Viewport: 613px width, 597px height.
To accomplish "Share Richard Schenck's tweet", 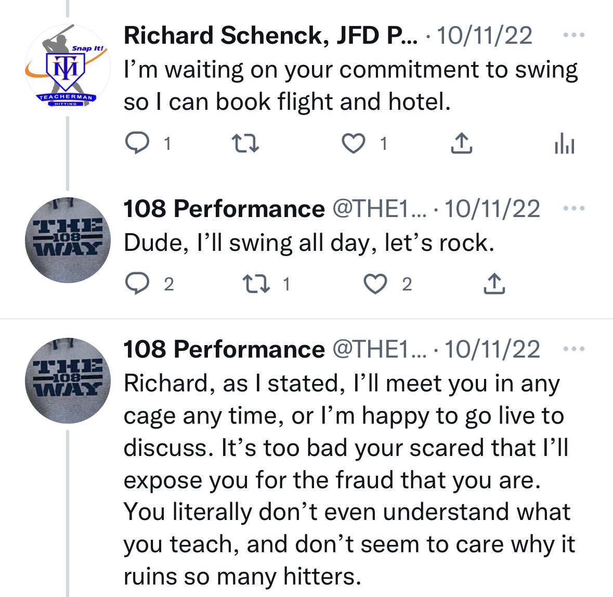I will pyautogui.click(x=461, y=143).
